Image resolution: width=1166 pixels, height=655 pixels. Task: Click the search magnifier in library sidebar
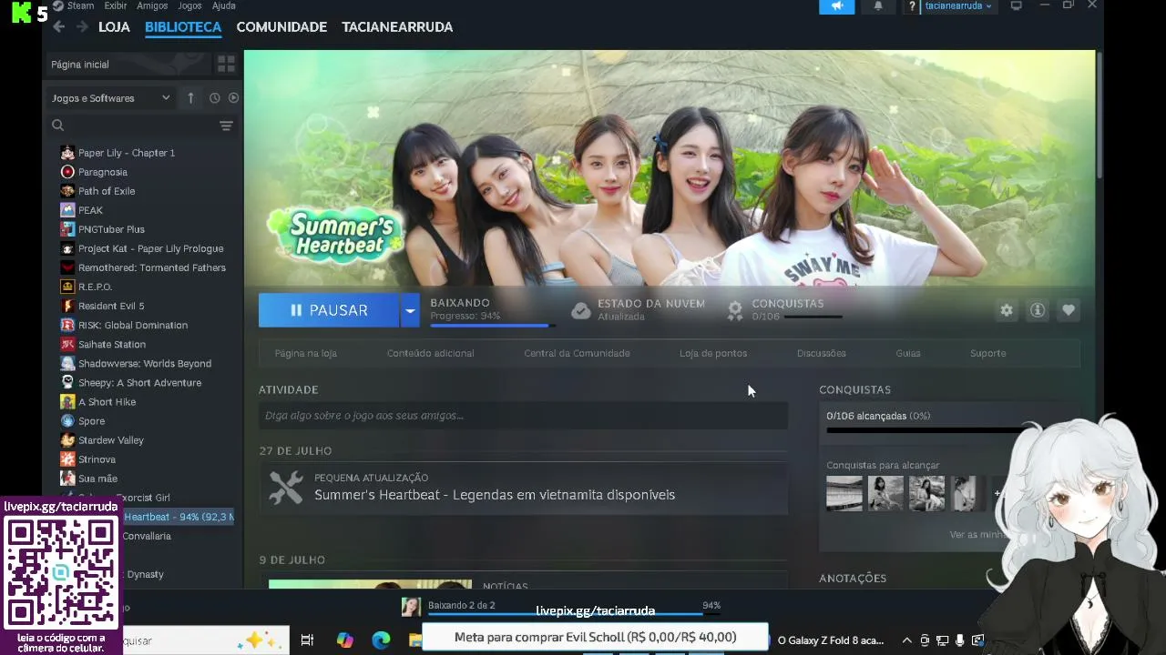click(57, 126)
